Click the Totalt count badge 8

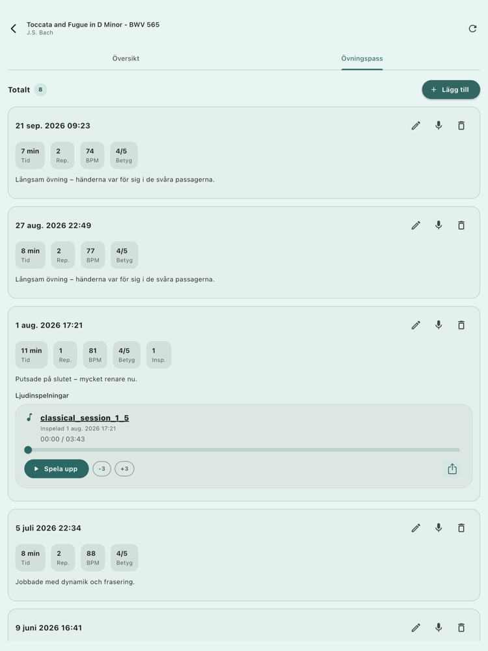click(40, 90)
